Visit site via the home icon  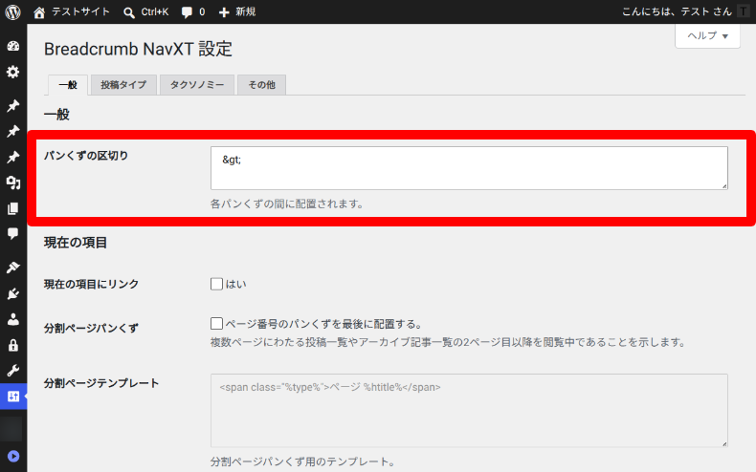click(x=39, y=12)
